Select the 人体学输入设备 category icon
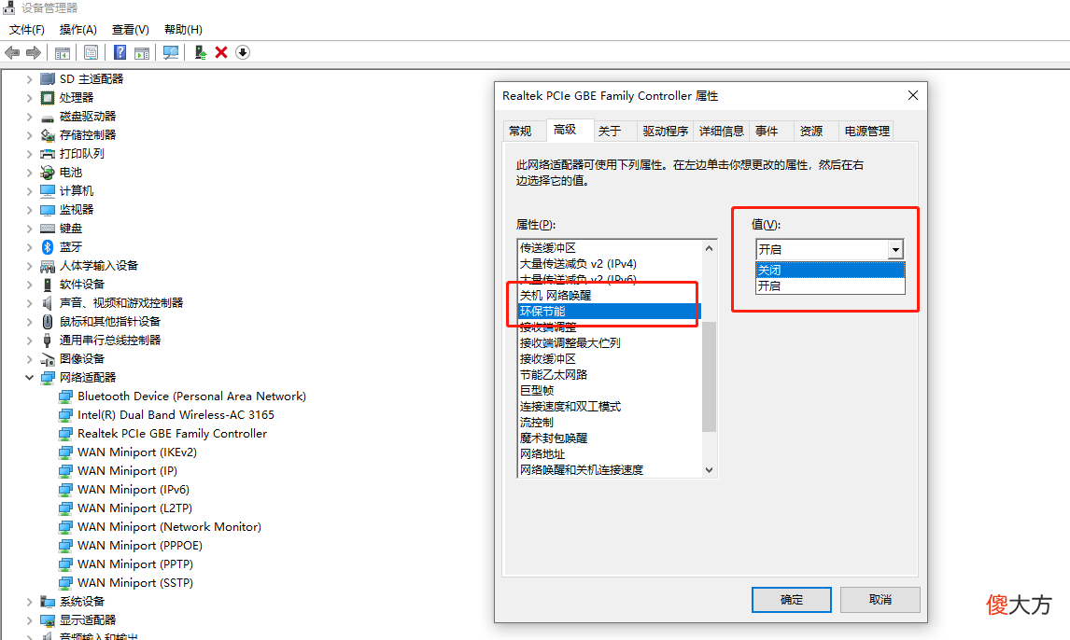Viewport: 1070px width, 640px height. pos(47,266)
